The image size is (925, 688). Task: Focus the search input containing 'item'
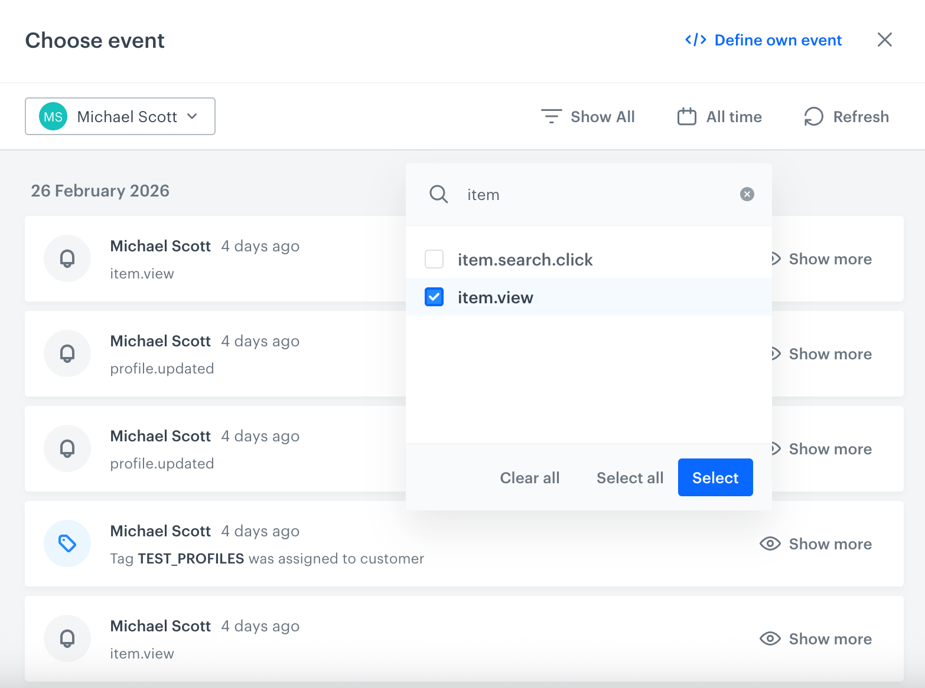(x=591, y=195)
